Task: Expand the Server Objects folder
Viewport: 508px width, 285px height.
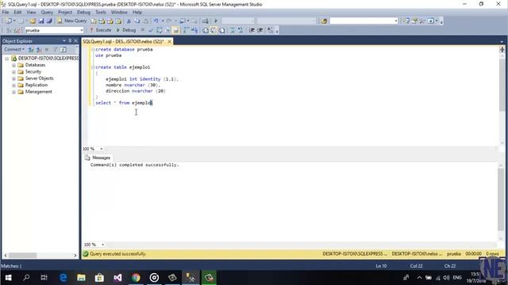Action: pyautogui.click(x=13, y=78)
